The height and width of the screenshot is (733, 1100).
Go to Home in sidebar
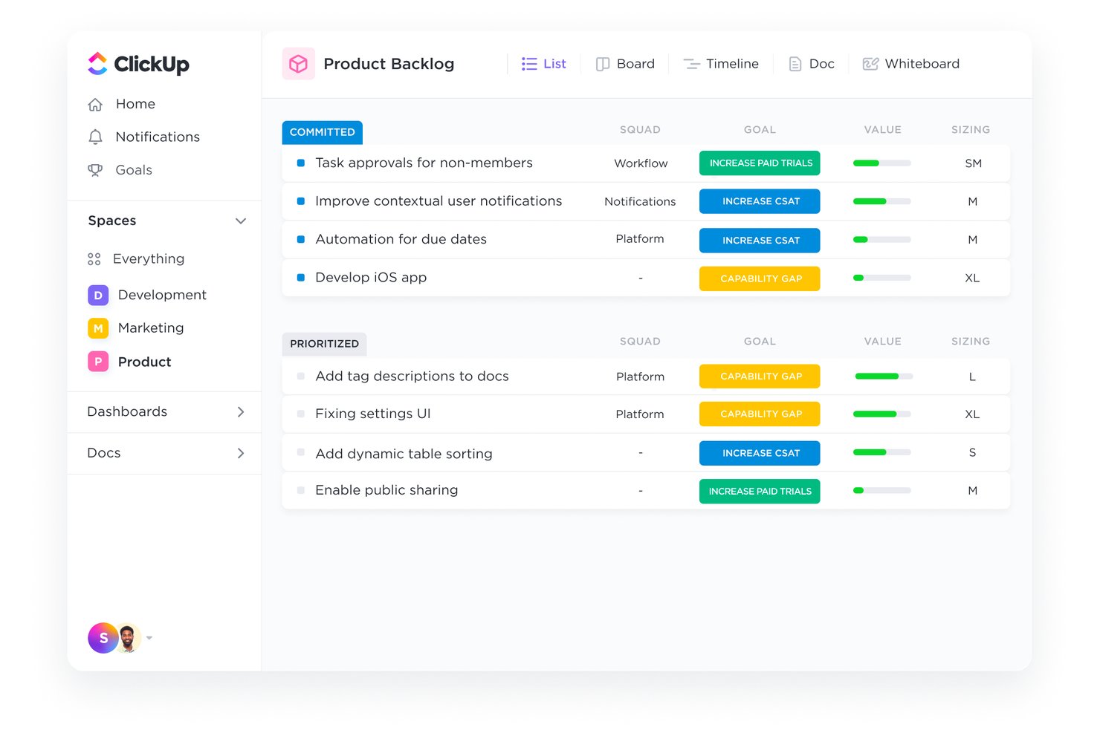click(x=135, y=104)
